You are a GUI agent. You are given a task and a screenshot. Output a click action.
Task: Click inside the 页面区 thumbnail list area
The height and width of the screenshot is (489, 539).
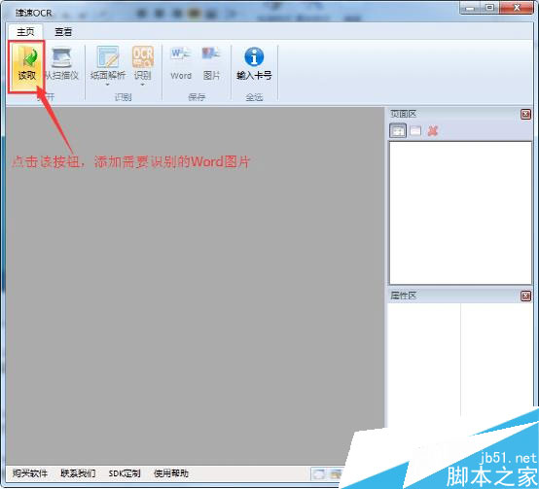pyautogui.click(x=460, y=213)
